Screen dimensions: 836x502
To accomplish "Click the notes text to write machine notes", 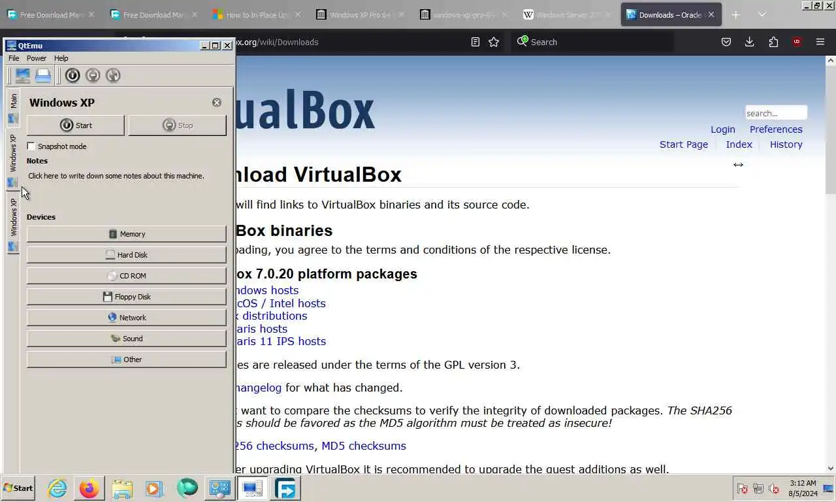I will pyautogui.click(x=116, y=176).
